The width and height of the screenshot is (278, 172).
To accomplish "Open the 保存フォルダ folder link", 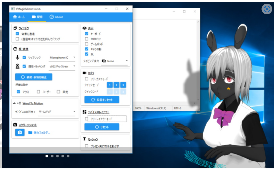I will (x=39, y=132).
